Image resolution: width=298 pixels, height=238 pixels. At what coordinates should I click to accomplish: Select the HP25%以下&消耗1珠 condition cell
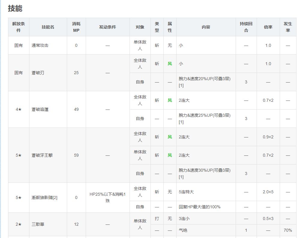(x=108, y=197)
